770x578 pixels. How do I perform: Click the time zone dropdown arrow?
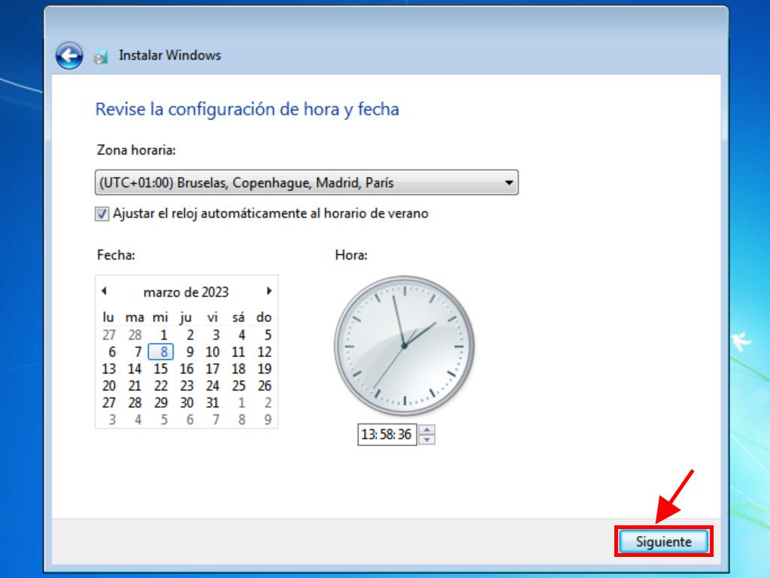509,183
